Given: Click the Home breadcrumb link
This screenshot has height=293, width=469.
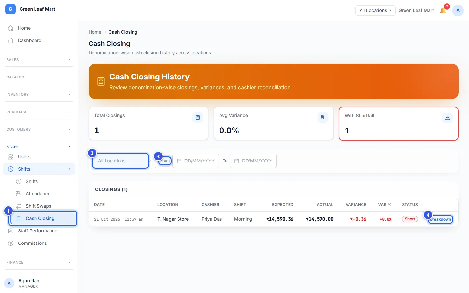Looking at the screenshot, I should 95,32.
